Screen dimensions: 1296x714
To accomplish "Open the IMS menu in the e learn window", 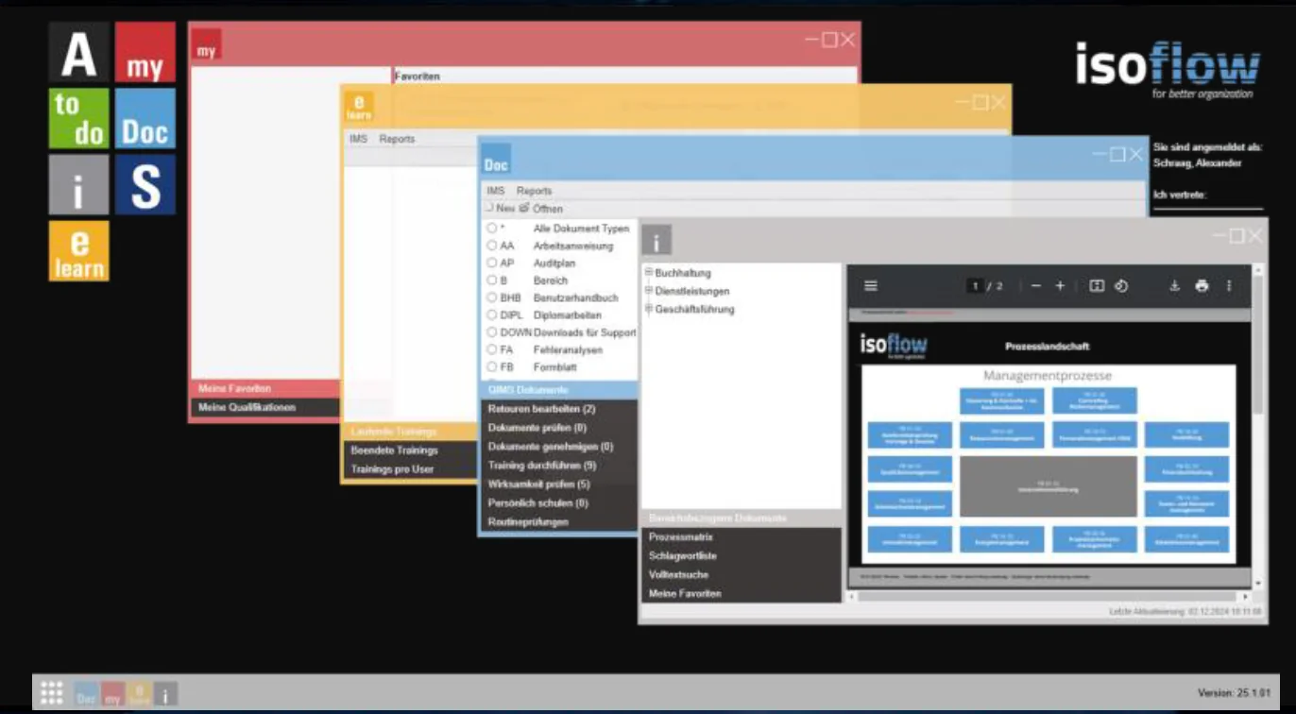I will tap(358, 139).
